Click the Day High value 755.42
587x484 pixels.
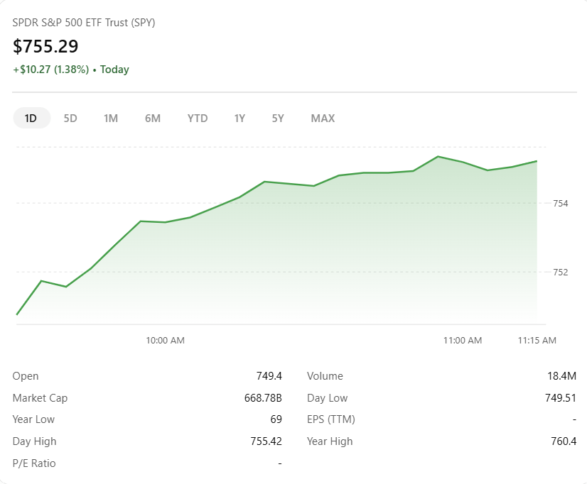266,441
